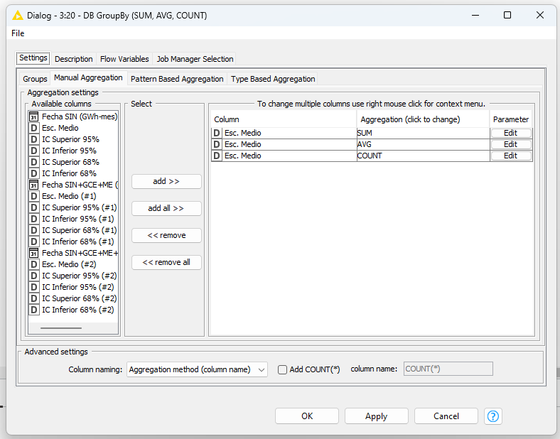Click the calendar icon for Fecha SIN (GWh-mes)

(33, 116)
